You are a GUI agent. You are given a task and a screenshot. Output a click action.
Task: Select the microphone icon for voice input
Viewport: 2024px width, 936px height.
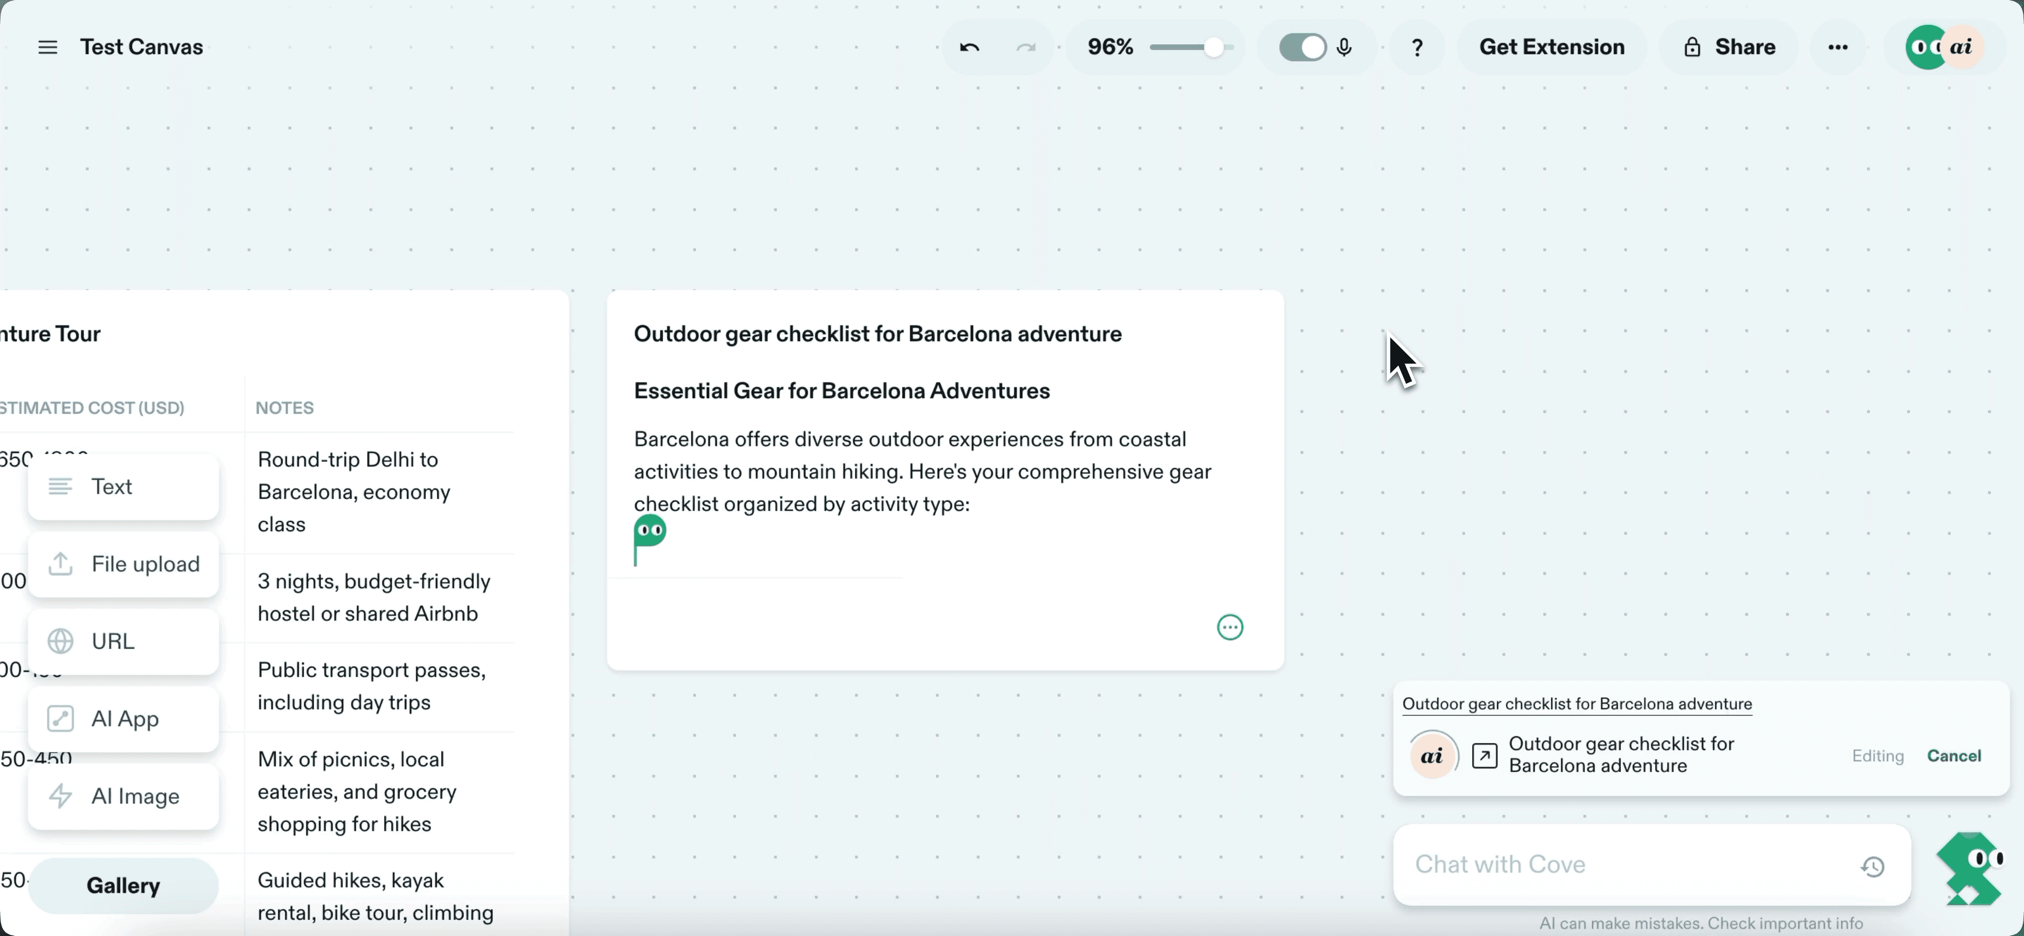[x=1345, y=46]
